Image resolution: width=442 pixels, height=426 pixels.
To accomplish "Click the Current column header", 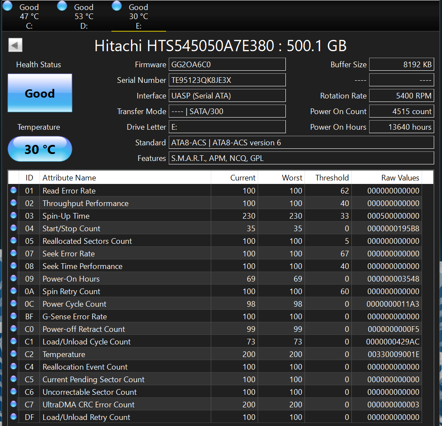I will pyautogui.click(x=234, y=177).
